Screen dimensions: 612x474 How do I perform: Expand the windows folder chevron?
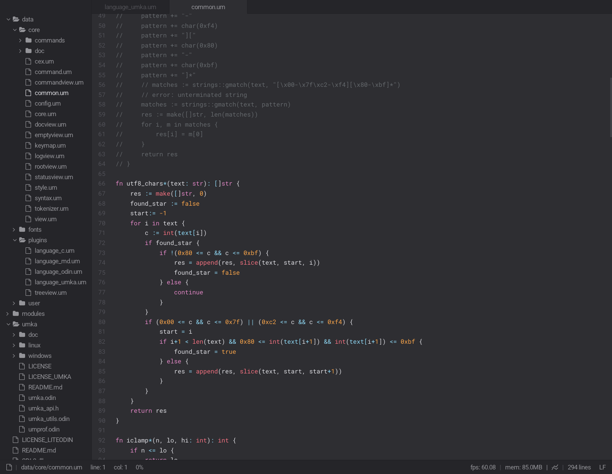pyautogui.click(x=14, y=356)
